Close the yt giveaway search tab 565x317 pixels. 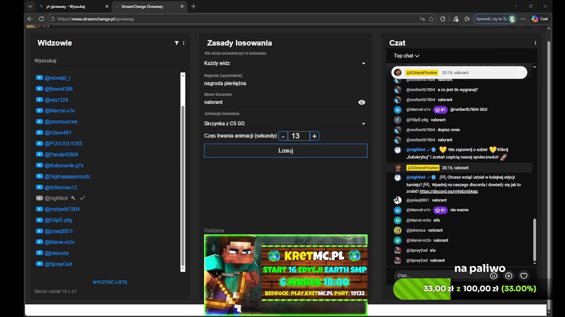[x=106, y=7]
